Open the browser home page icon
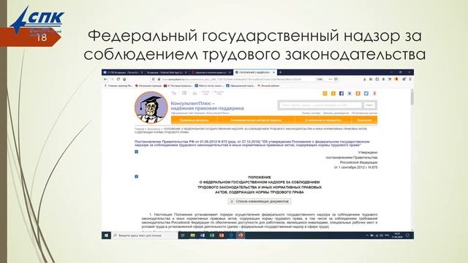468x263 pixels. pos(124,80)
